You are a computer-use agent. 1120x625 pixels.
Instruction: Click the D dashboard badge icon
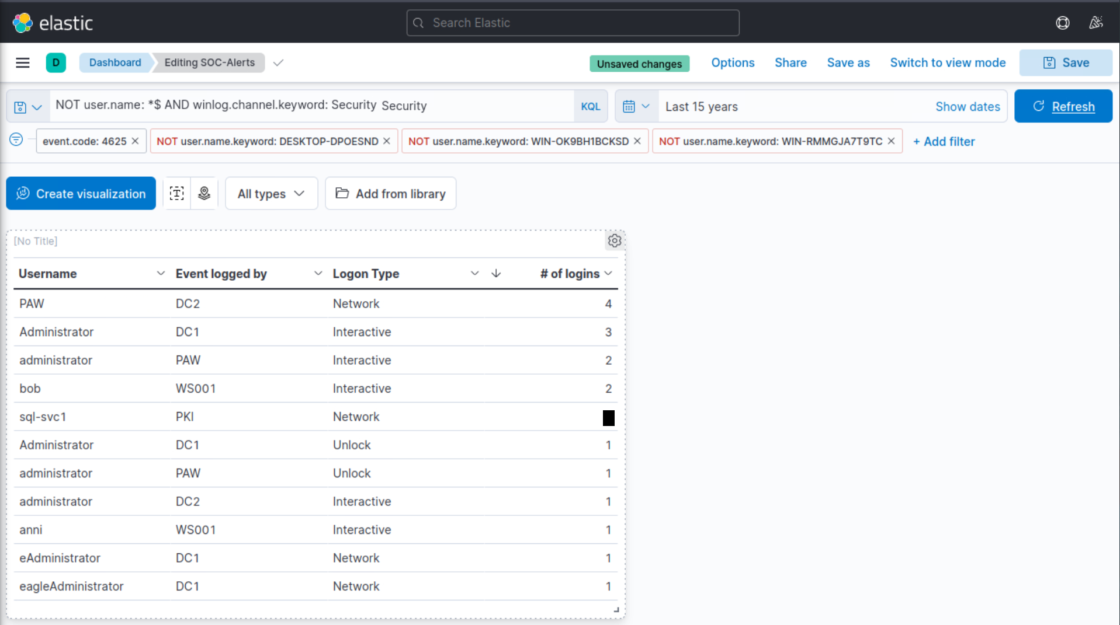click(56, 62)
